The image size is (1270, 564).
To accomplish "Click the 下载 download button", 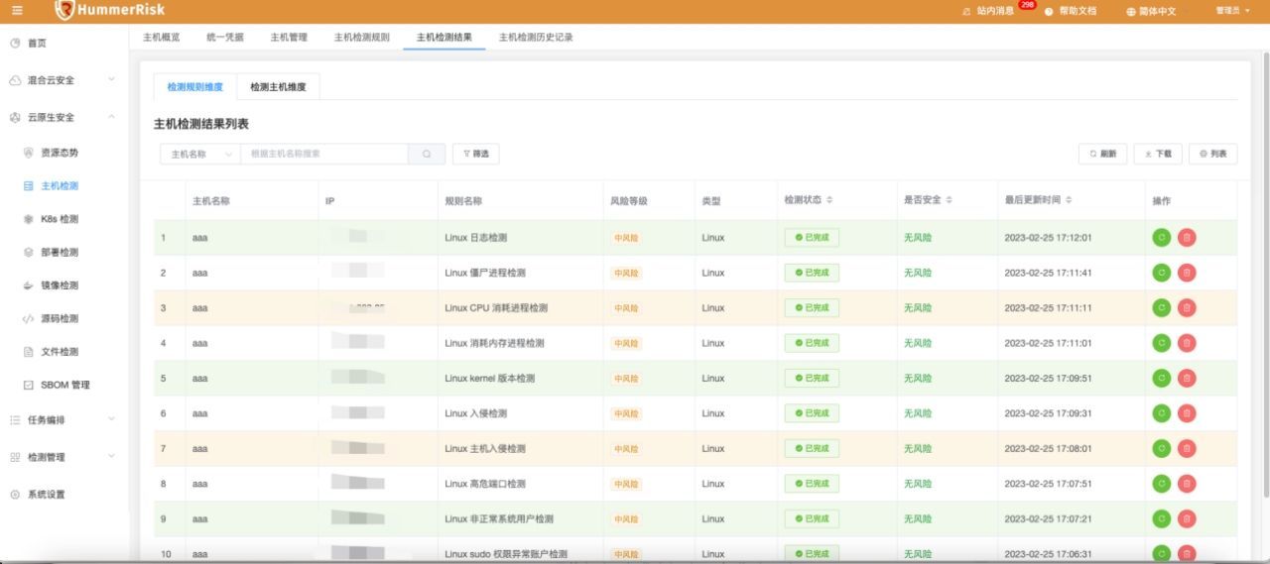I will pos(1158,154).
